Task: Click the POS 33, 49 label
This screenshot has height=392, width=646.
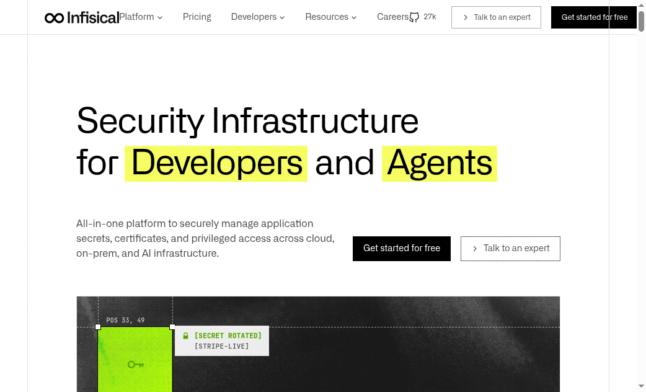Action: point(125,320)
